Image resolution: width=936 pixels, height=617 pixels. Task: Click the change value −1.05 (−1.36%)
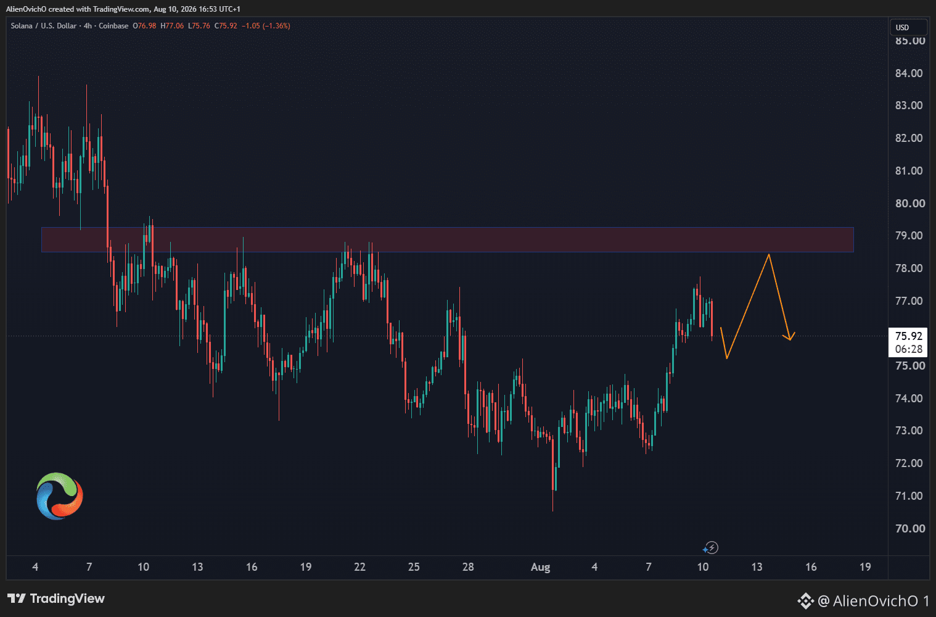(x=266, y=26)
